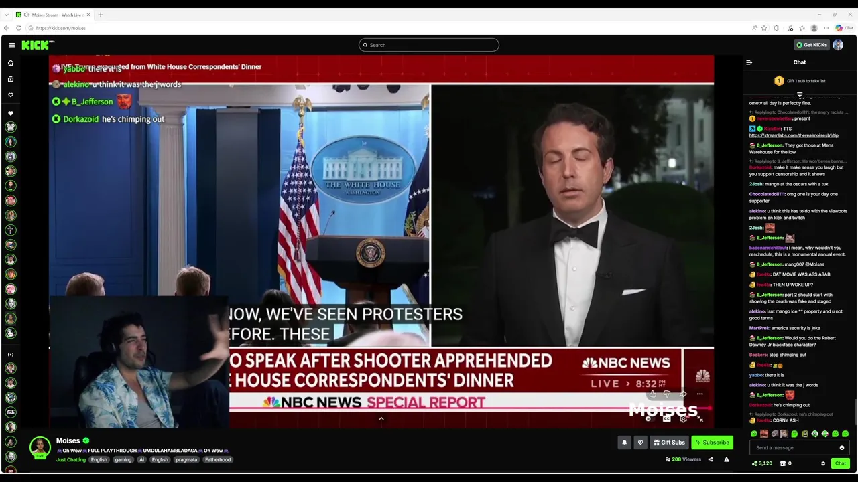
Task: Send message with green Chat button
Action: click(x=840, y=463)
